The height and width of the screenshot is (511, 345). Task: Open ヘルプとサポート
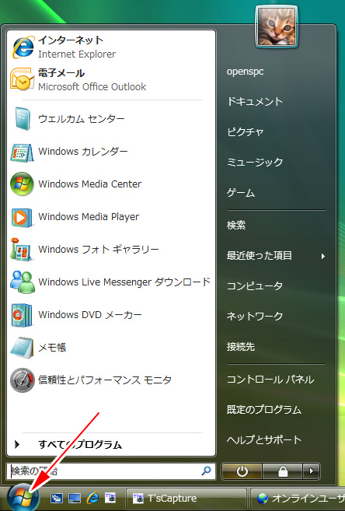(264, 440)
